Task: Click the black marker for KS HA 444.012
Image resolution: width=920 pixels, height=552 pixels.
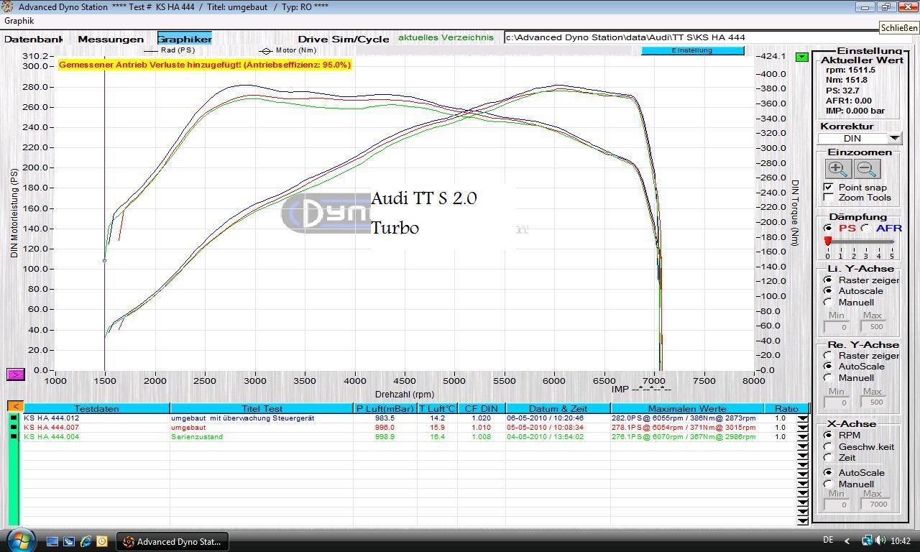Action: (14, 418)
